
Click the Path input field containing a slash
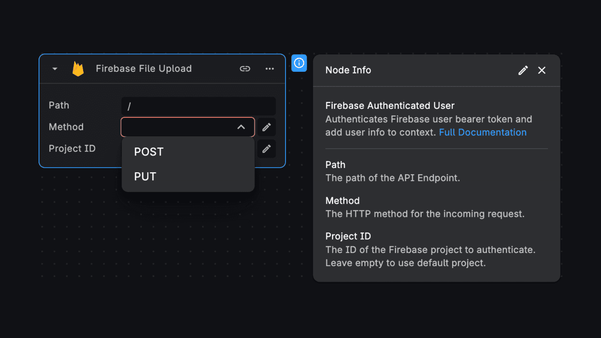(x=198, y=106)
